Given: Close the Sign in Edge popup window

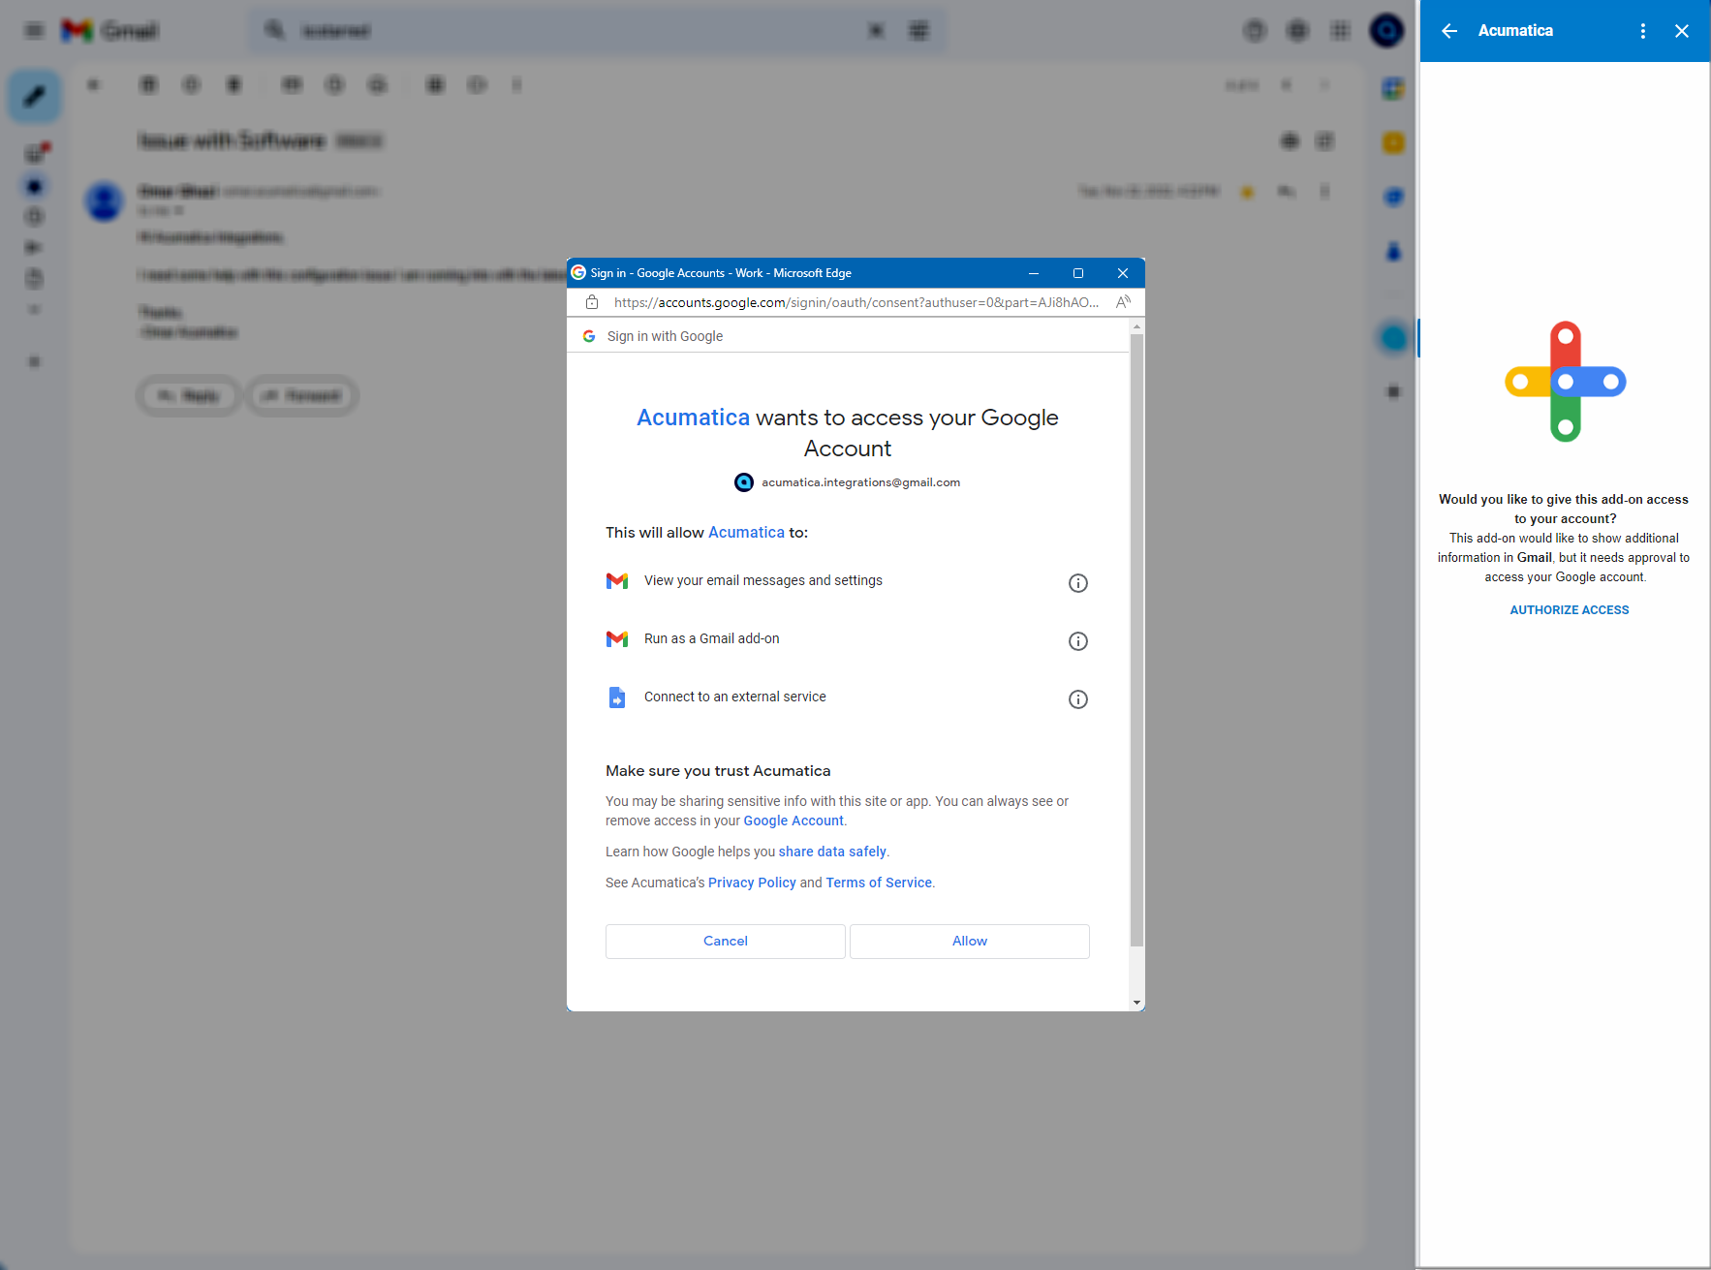Looking at the screenshot, I should point(1123,273).
